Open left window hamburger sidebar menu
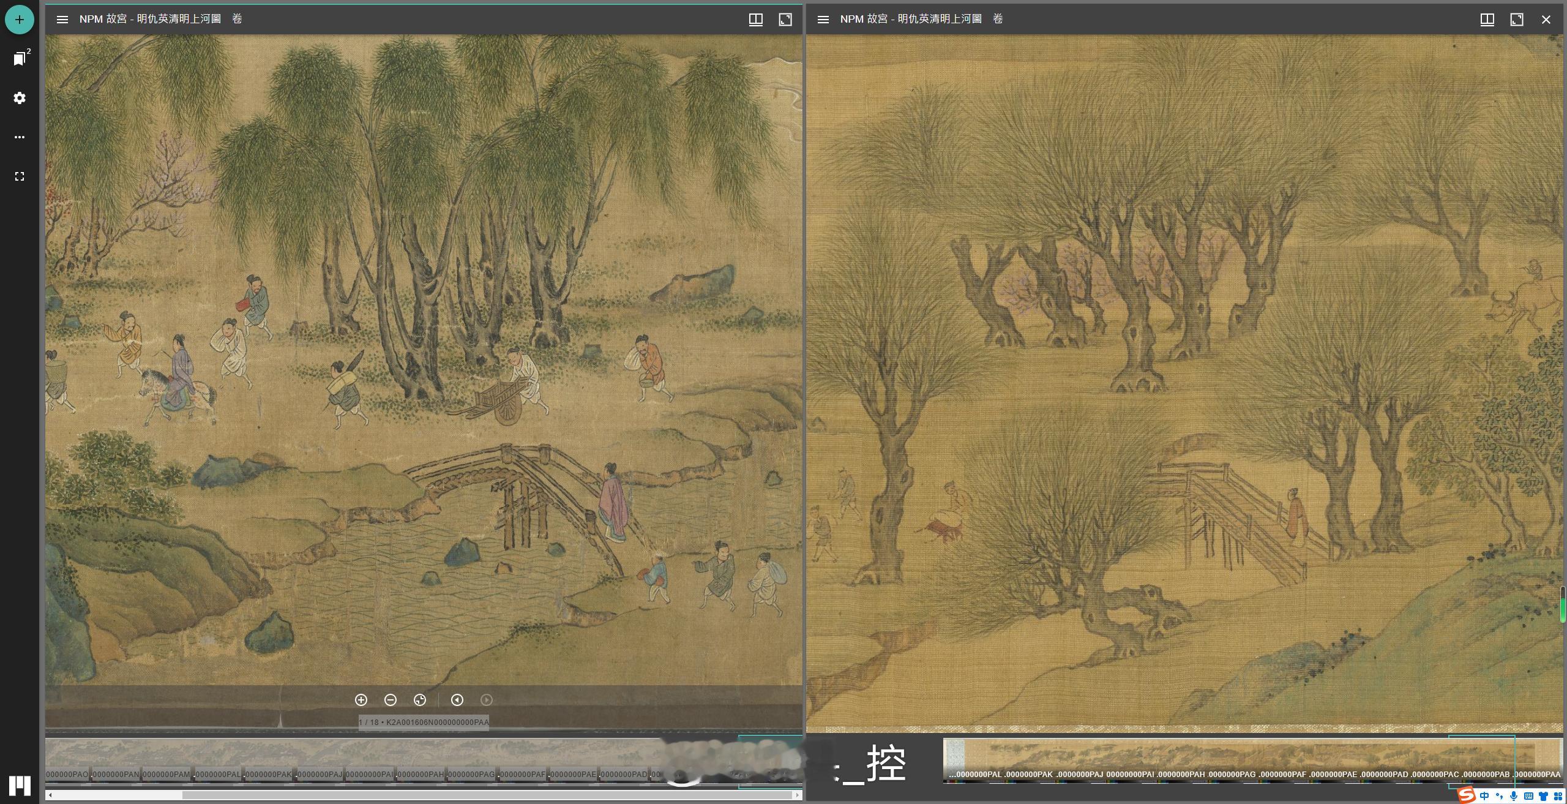 click(62, 19)
